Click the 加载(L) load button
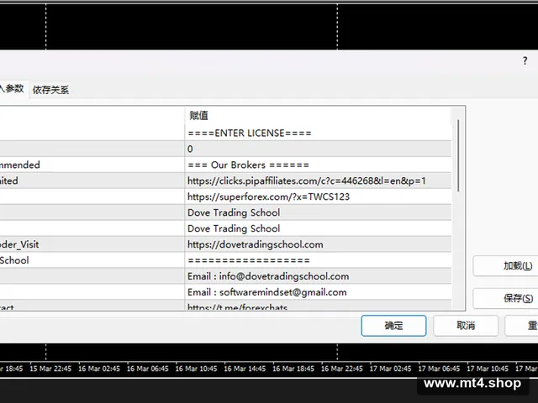This screenshot has height=403, width=538. coord(505,266)
